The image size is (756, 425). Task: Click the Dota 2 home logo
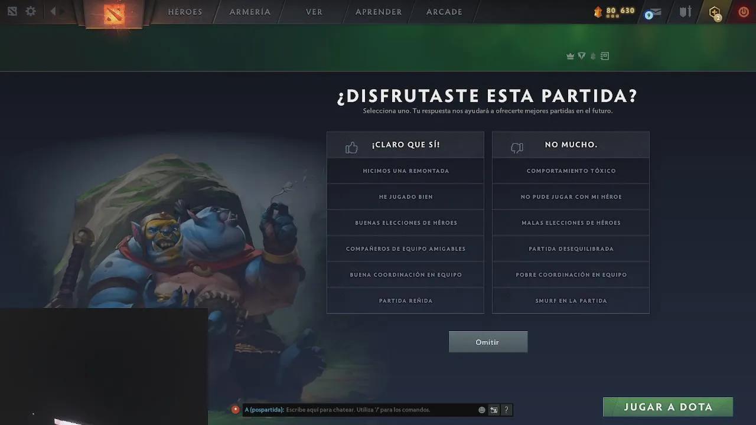click(x=114, y=13)
